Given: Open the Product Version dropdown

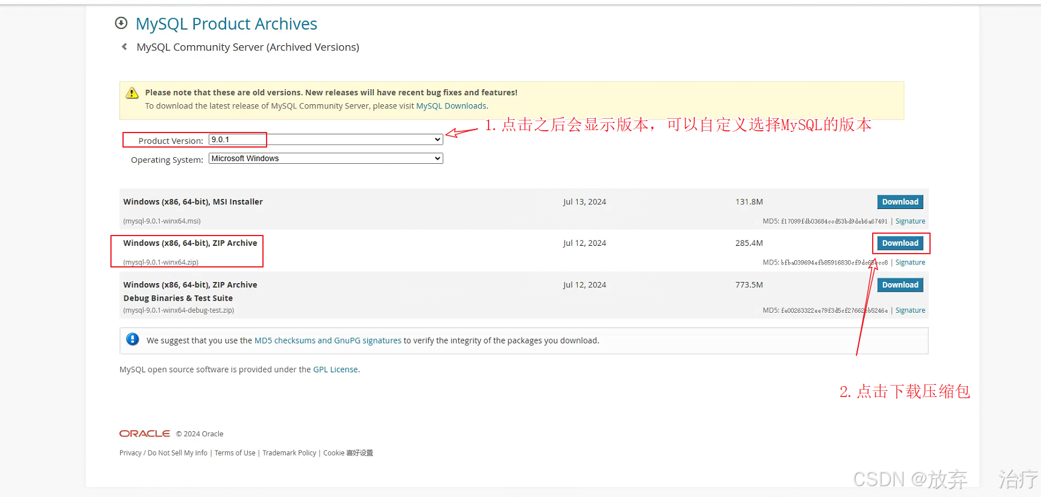Looking at the screenshot, I should 326,139.
